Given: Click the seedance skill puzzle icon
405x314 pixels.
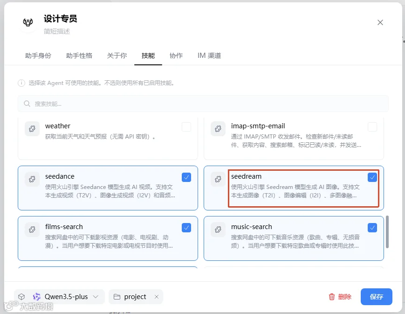Looking at the screenshot, I should coord(32,179).
